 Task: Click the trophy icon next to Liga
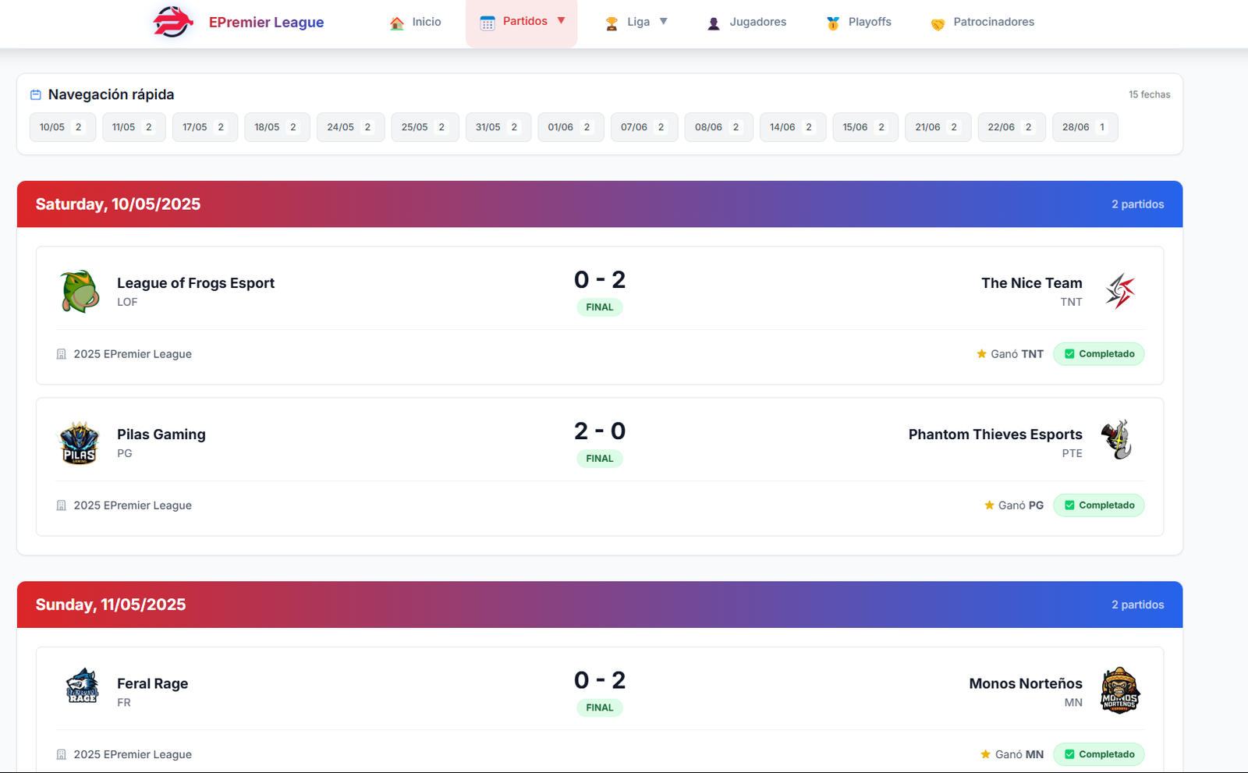pos(612,22)
